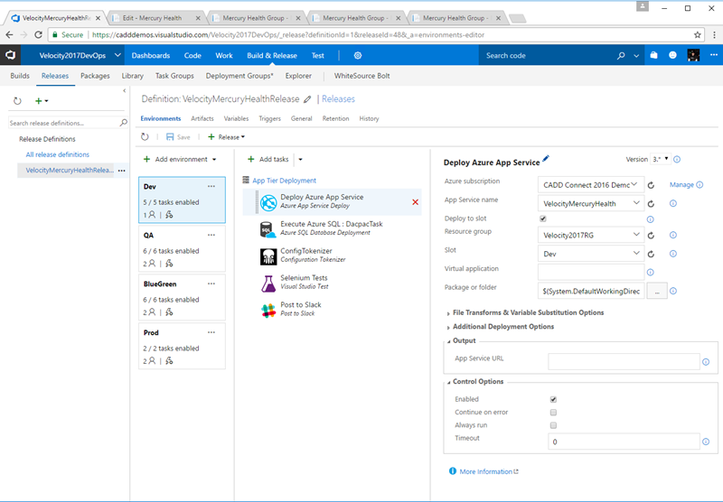Image resolution: width=723 pixels, height=502 pixels.
Task: Click the refresh icon beside Save
Action: click(x=145, y=136)
